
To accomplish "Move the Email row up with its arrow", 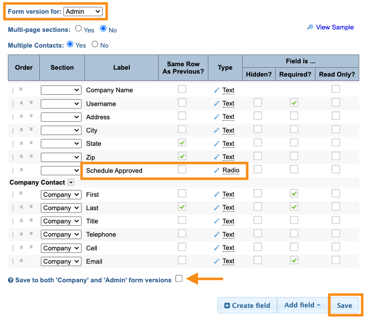I will (x=21, y=261).
